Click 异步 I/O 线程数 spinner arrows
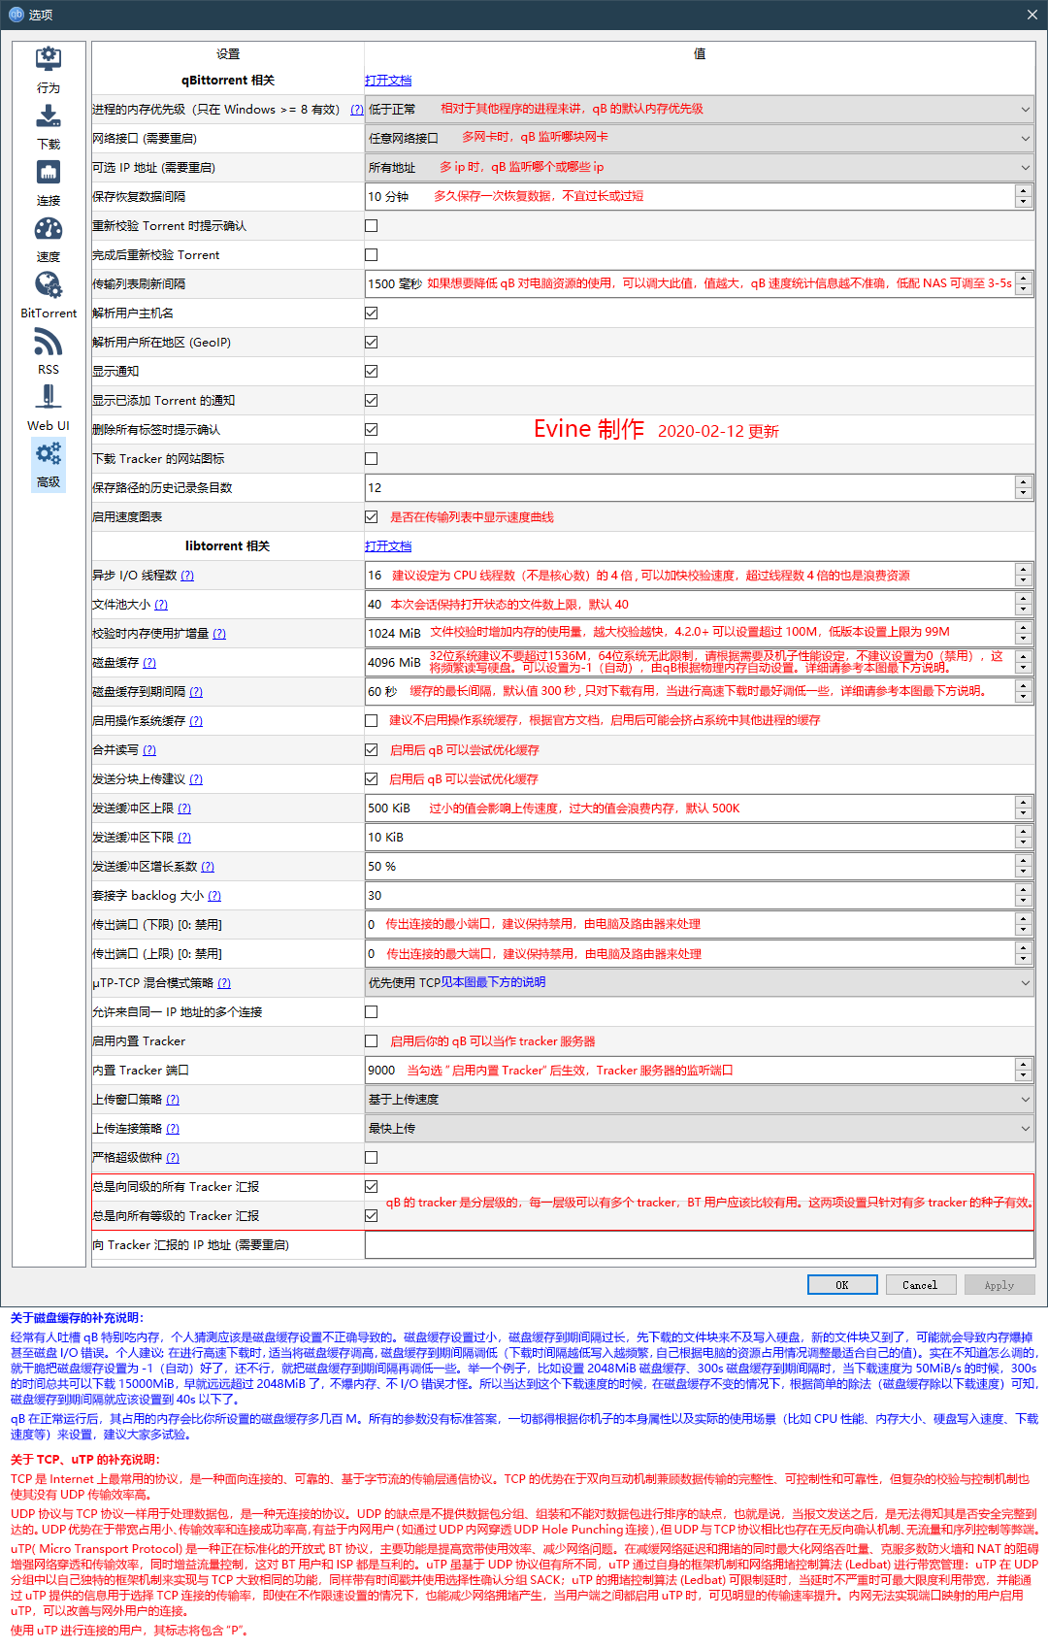 point(1023,575)
